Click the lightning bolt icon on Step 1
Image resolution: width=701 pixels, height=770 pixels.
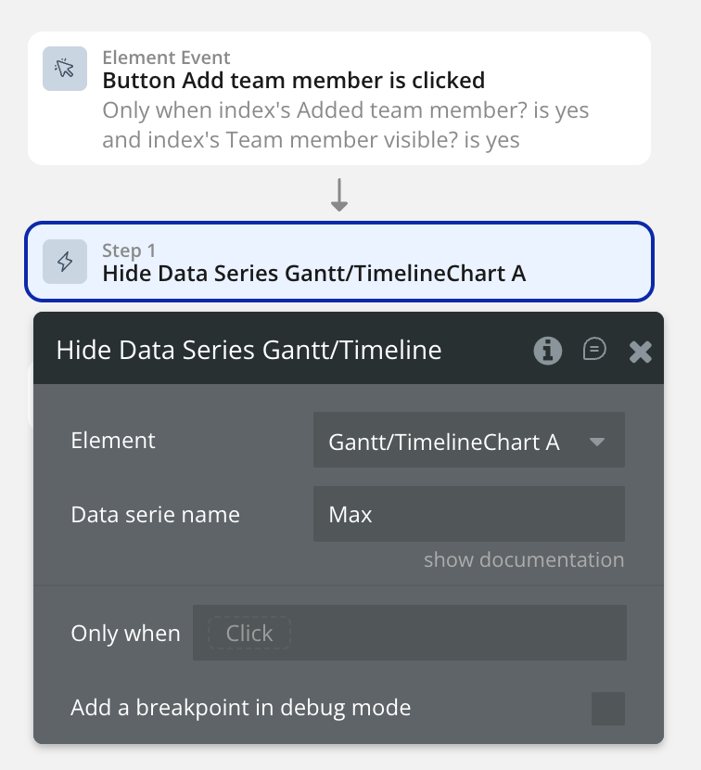(x=64, y=262)
